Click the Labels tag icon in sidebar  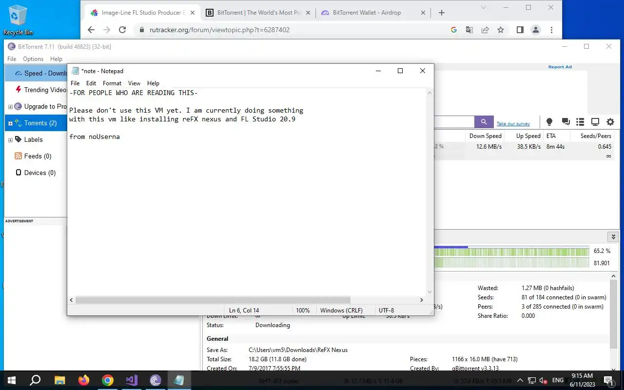tap(18, 139)
